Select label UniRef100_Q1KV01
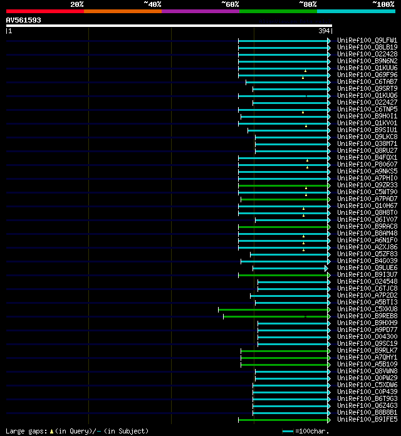 [x=367, y=123]
